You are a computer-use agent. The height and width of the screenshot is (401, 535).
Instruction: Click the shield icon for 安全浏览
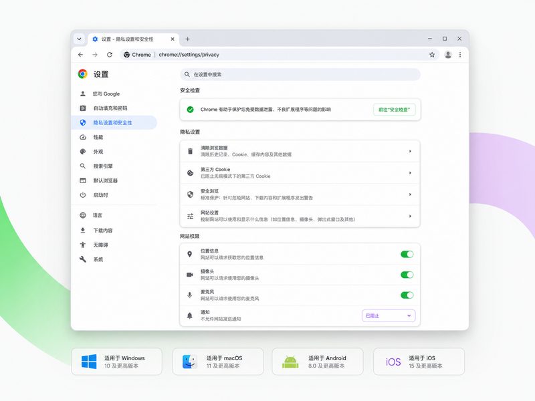click(190, 194)
